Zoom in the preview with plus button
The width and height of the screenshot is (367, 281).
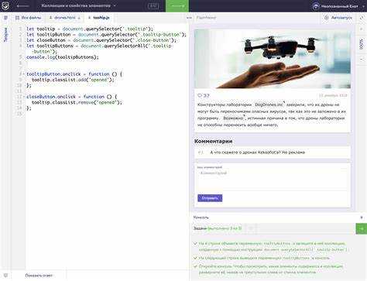tap(362, 29)
